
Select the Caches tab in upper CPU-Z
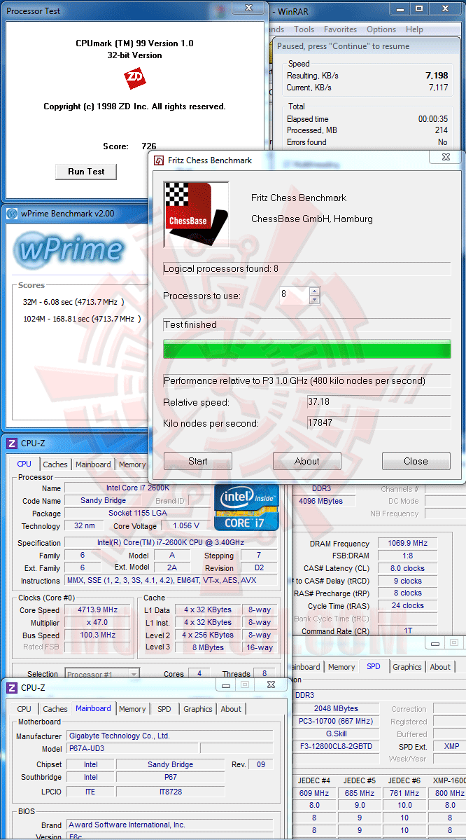55,464
